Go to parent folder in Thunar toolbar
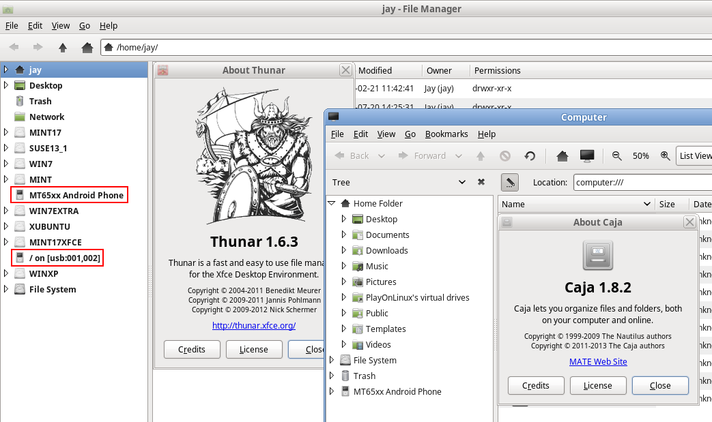Image resolution: width=712 pixels, height=422 pixels. 63,48
